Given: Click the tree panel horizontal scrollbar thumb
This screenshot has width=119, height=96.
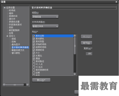Looking at the screenshot, I should [15, 85].
